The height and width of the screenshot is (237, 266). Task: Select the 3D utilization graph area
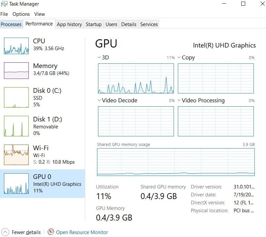136,78
